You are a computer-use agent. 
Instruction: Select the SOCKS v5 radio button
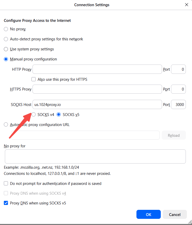pos(59,115)
